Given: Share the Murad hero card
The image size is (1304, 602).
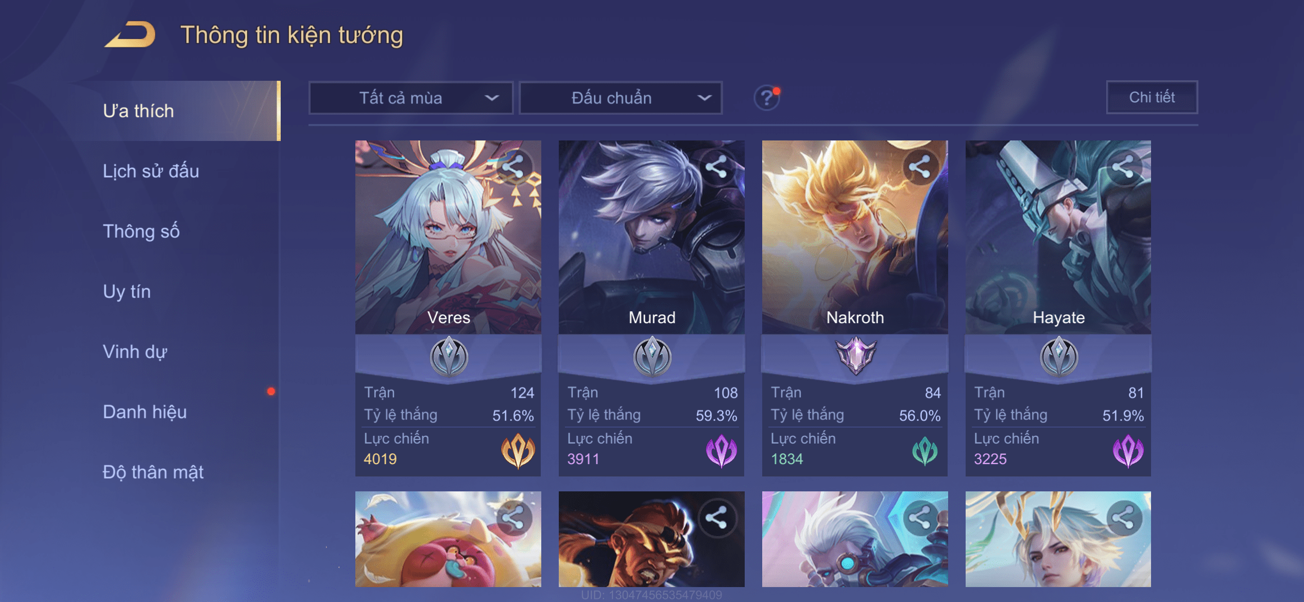Looking at the screenshot, I should [716, 167].
